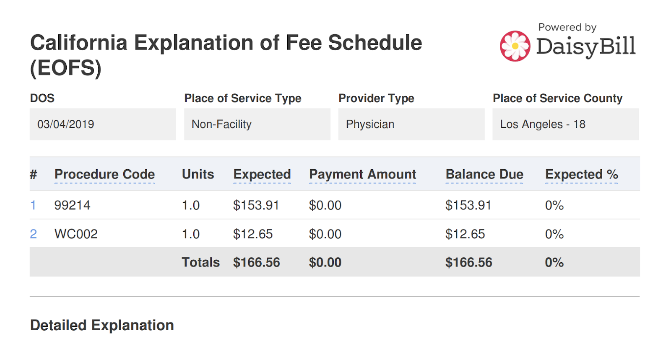This screenshot has height=354, width=671.
Task: Select the DOS field showing 03/04/2019
Action: click(103, 124)
